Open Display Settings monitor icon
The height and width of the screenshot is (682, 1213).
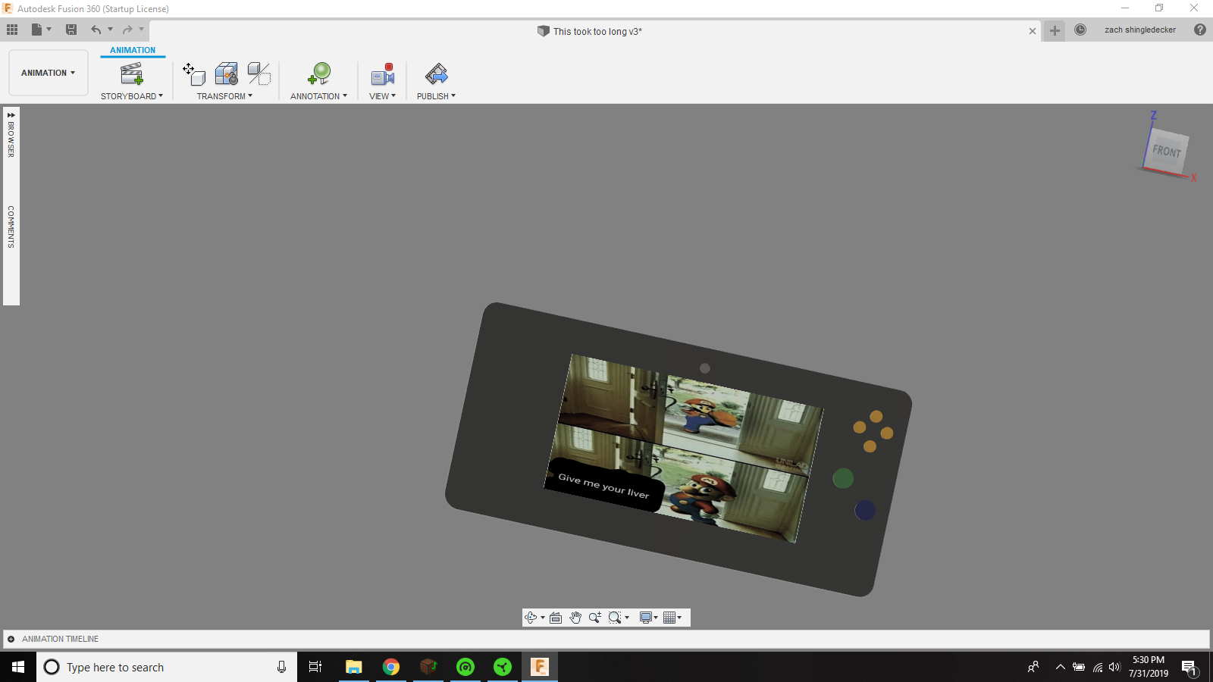(646, 618)
